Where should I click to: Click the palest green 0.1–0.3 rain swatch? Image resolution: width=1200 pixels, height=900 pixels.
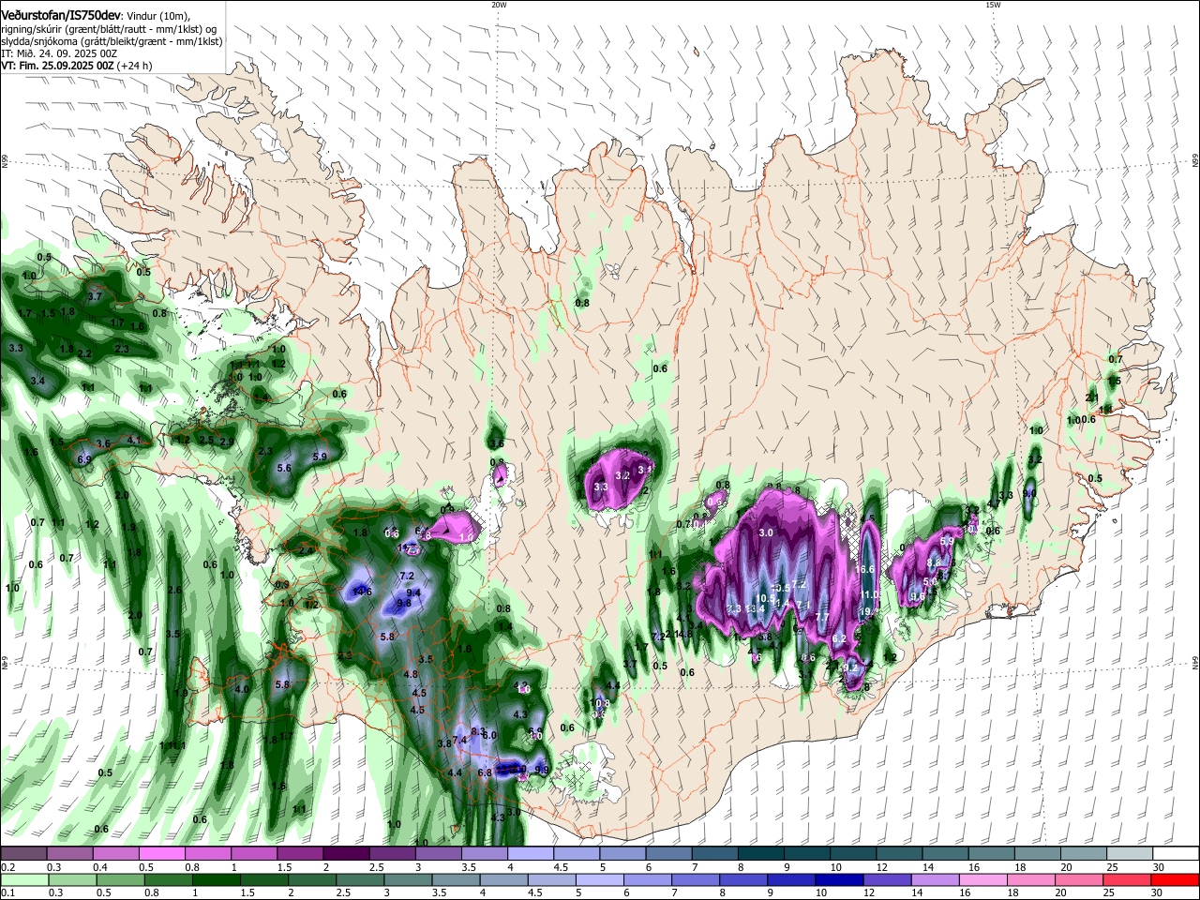23,879
